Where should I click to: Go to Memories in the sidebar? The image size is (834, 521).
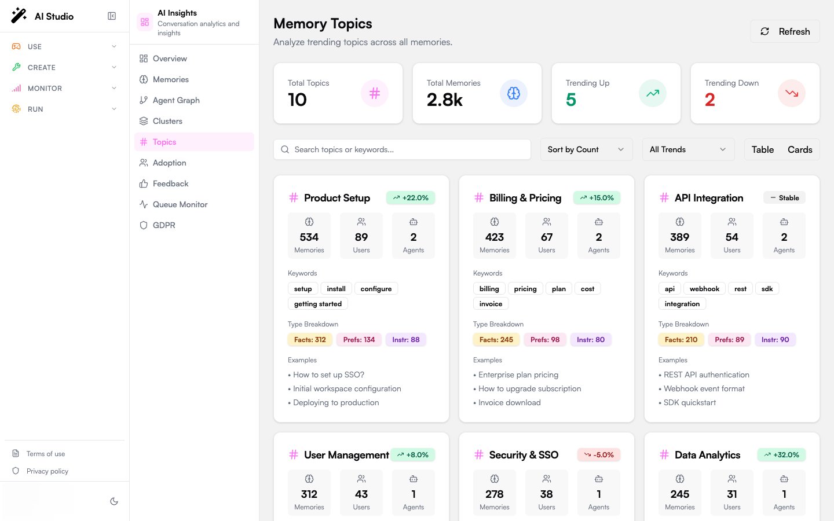pyautogui.click(x=194, y=79)
